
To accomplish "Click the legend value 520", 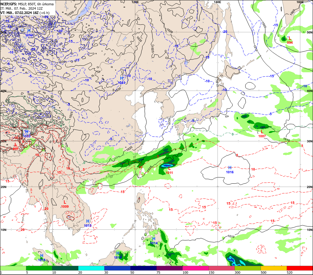I will pos(290,272).
